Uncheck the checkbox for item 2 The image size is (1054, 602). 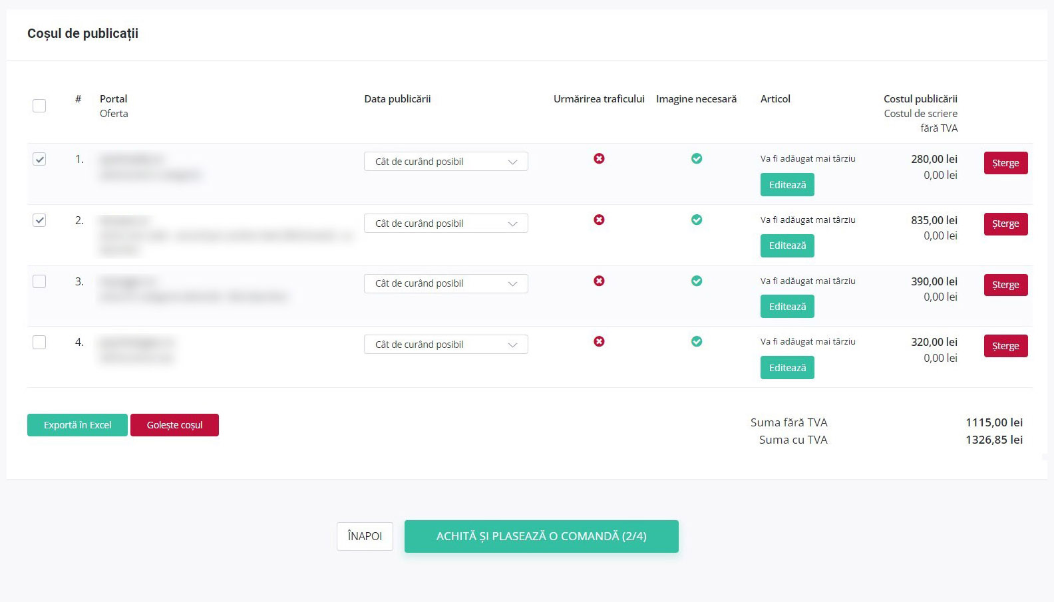pyautogui.click(x=39, y=220)
